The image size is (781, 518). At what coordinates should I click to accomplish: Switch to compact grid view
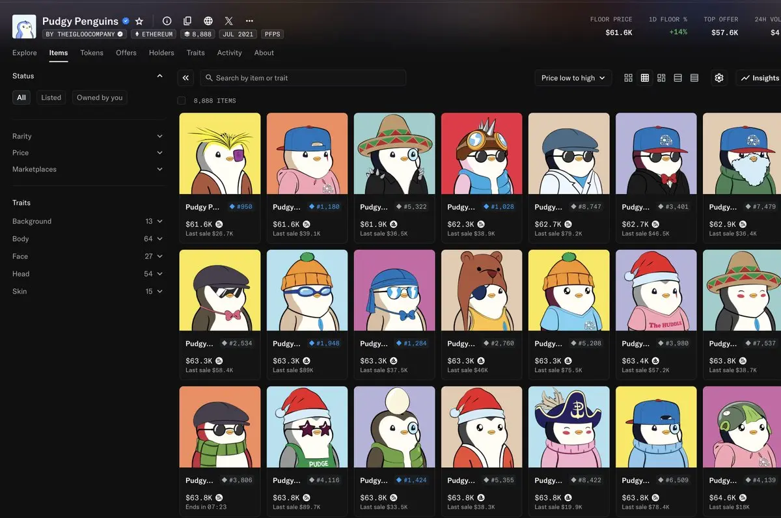point(645,78)
